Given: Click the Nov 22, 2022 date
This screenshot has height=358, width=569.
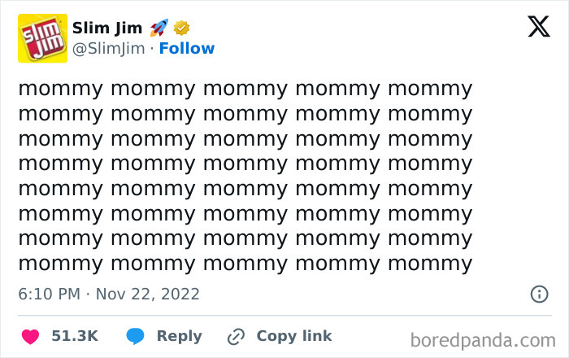Looking at the screenshot, I should pyautogui.click(x=148, y=294).
